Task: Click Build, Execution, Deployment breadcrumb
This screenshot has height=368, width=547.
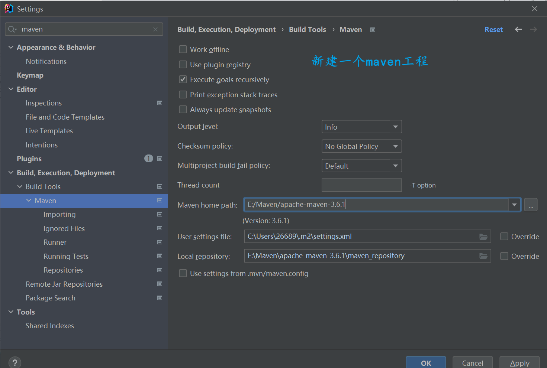Action: click(x=226, y=29)
